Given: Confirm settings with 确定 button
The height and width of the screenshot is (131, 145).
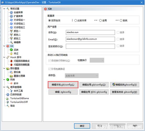Looking at the screenshot, I should click(82, 126).
